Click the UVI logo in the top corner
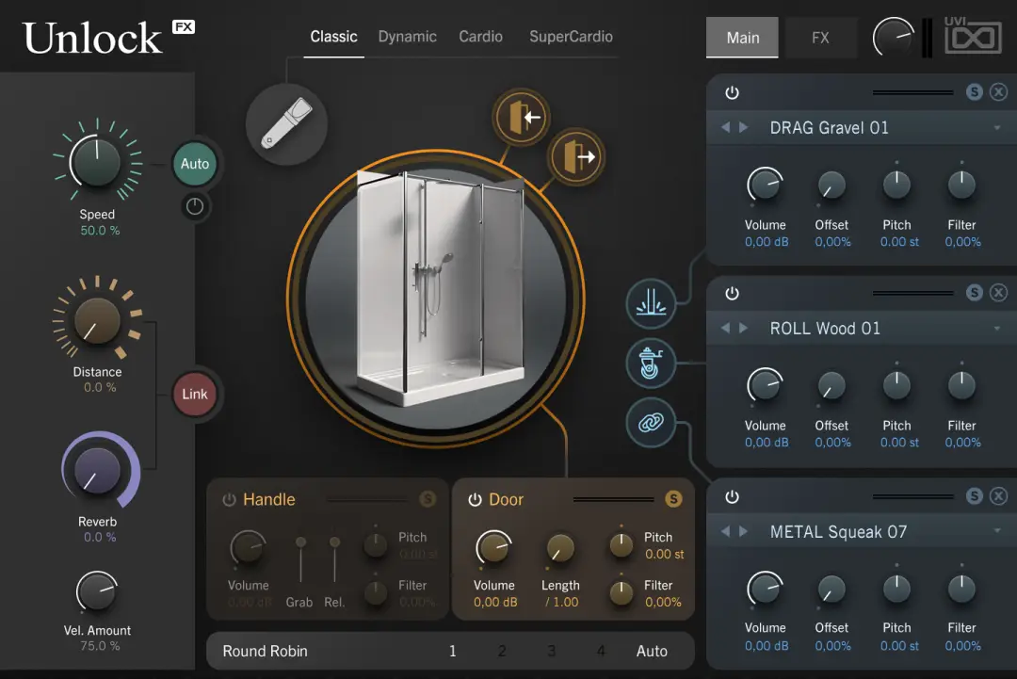1017x679 pixels. click(973, 37)
